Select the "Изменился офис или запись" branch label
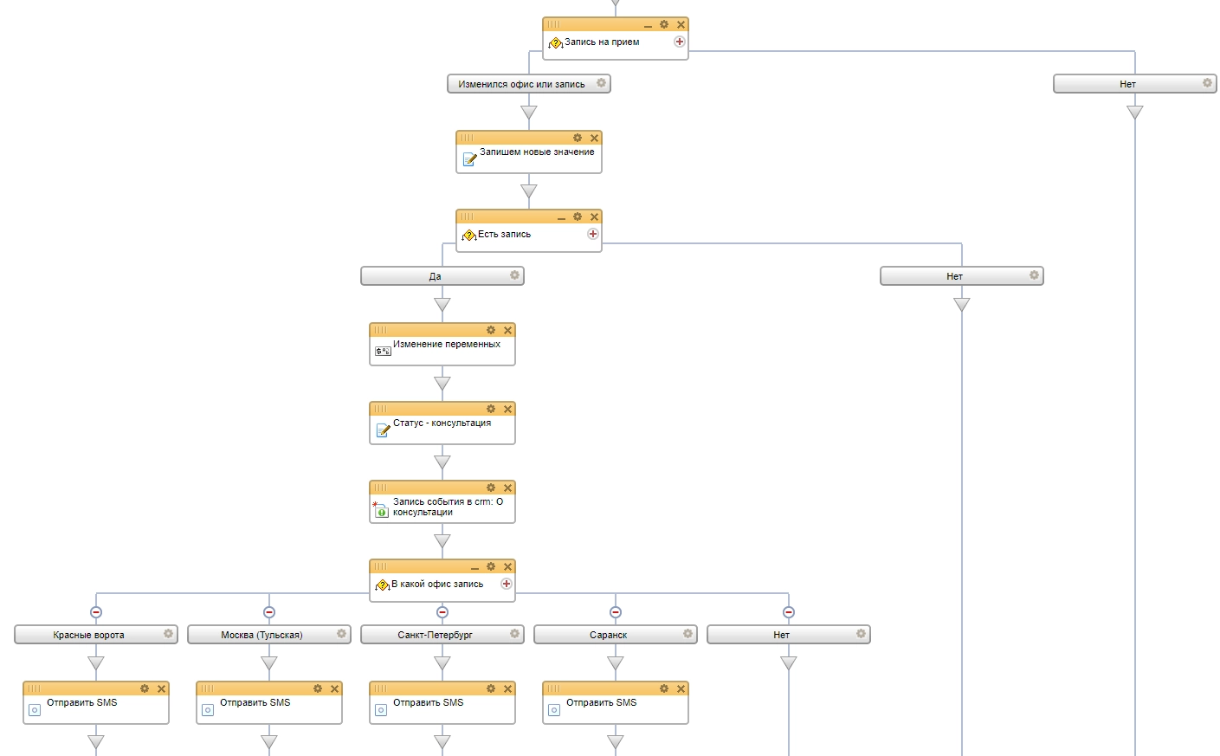1220x756 pixels. 521,84
